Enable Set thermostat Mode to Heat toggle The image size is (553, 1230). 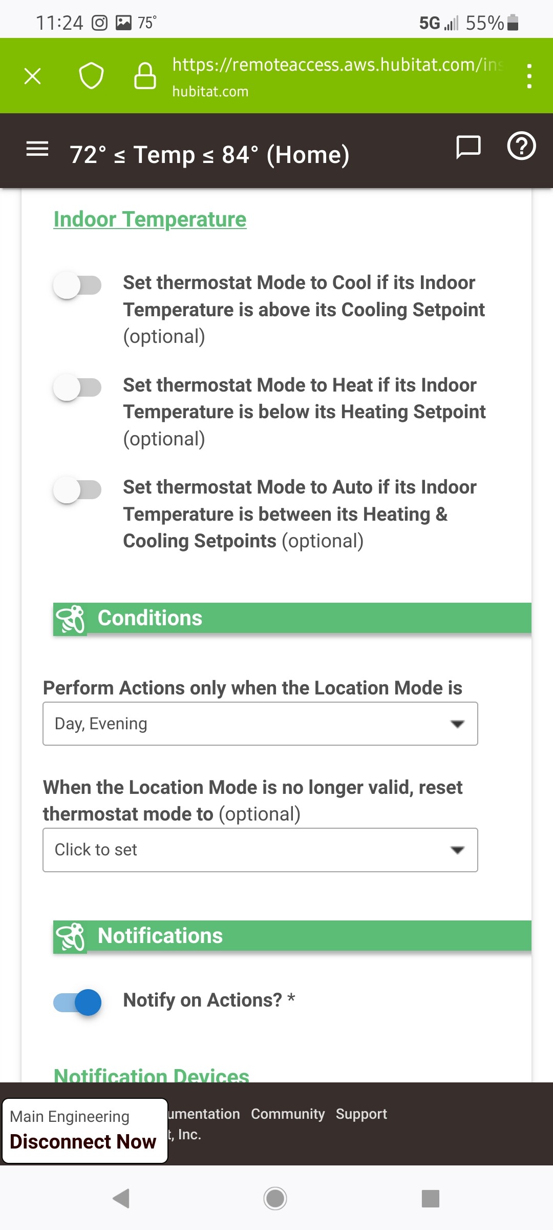(x=77, y=387)
